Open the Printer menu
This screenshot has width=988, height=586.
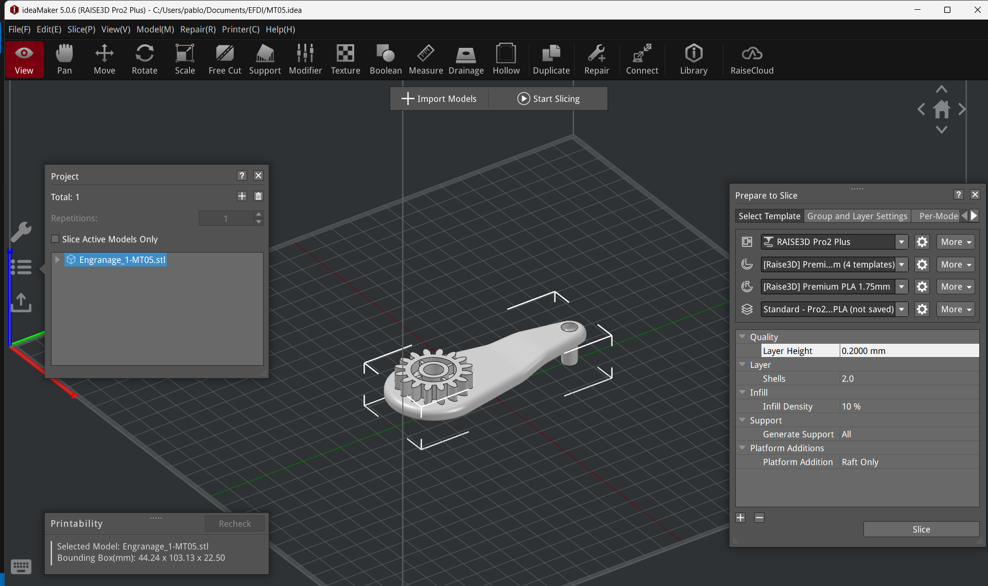(240, 29)
